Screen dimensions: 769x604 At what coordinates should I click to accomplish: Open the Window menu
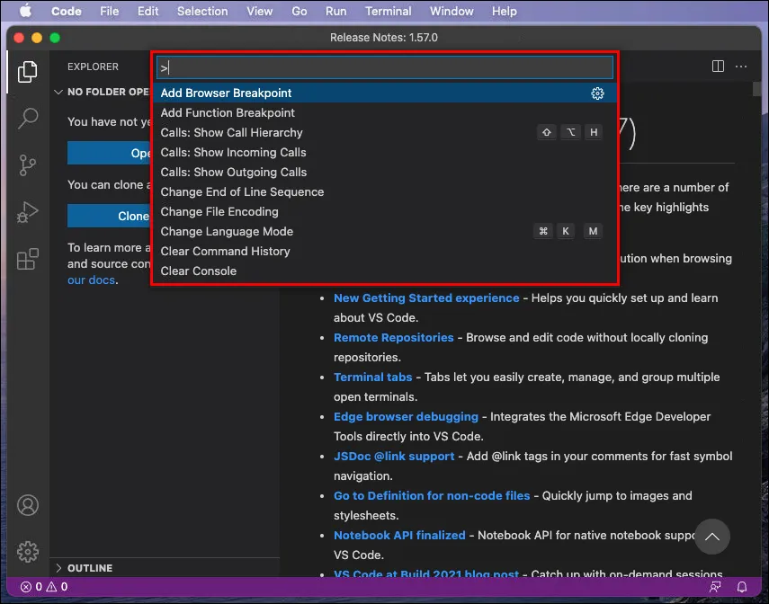coord(452,11)
